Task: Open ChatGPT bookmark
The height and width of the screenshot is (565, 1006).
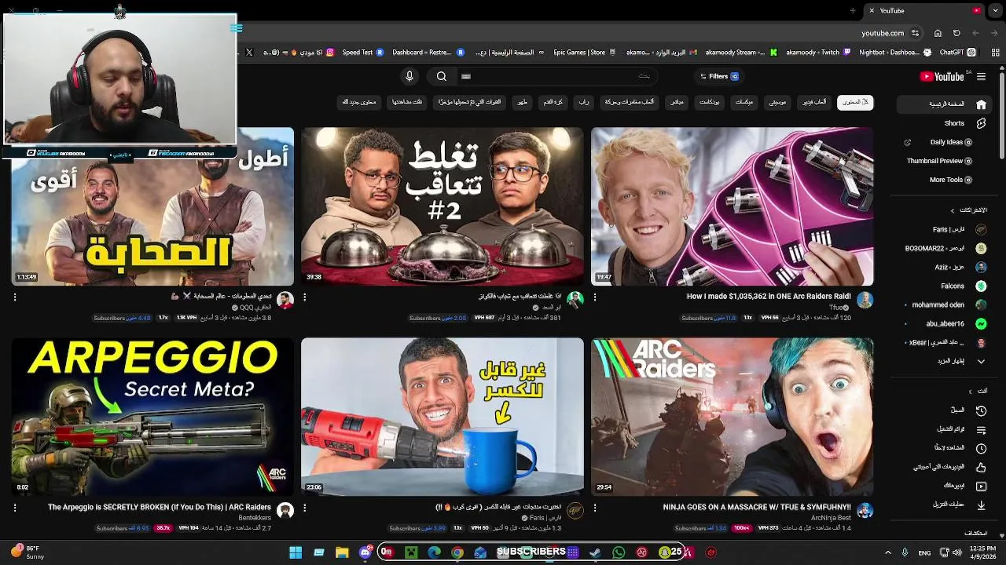Action: tap(957, 53)
